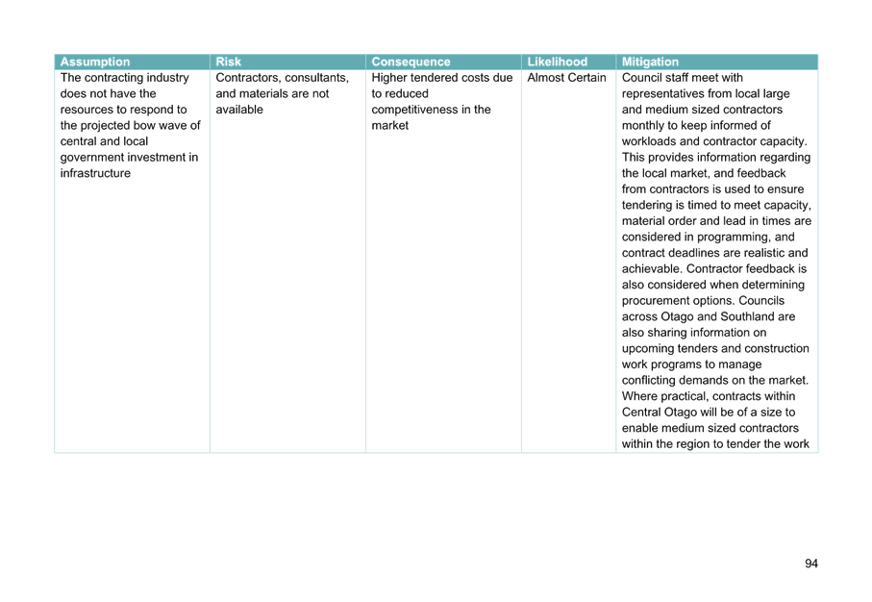This screenshot has width=872, height=602.
Task: Click the 'Almost Certain' likelihood cell
Action: (569, 261)
